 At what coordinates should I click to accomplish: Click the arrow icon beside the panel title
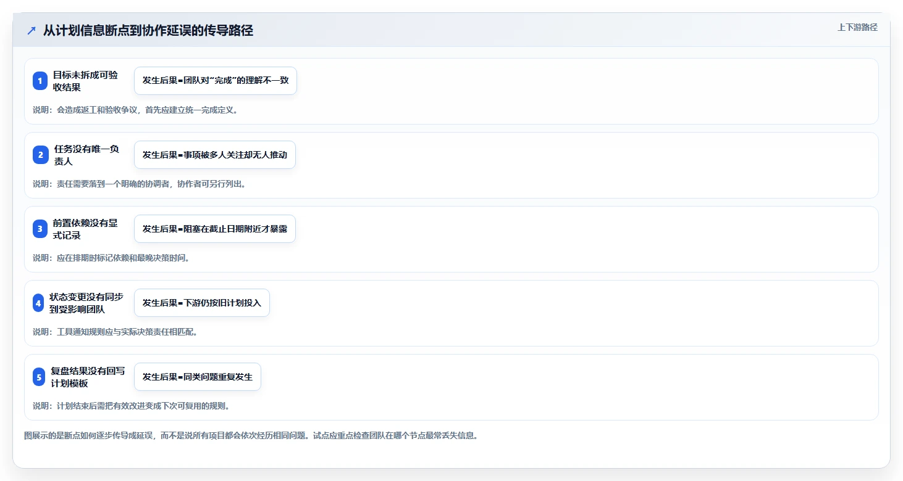(x=31, y=31)
